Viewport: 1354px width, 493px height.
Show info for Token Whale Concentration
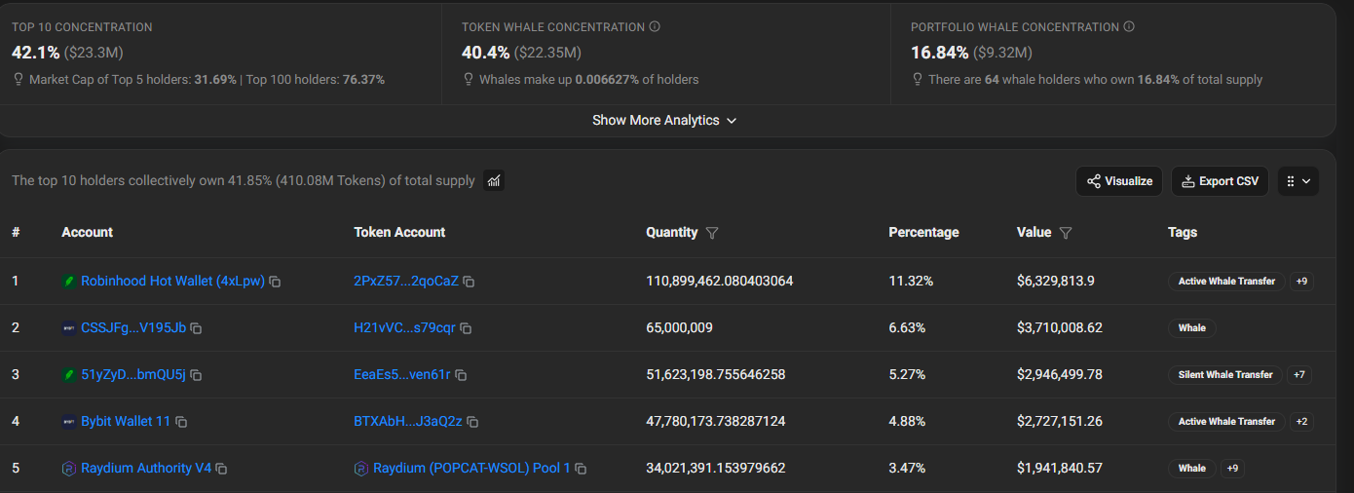tap(655, 27)
